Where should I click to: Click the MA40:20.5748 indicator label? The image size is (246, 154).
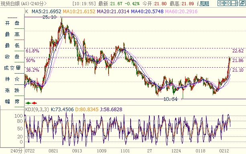tap(147, 12)
